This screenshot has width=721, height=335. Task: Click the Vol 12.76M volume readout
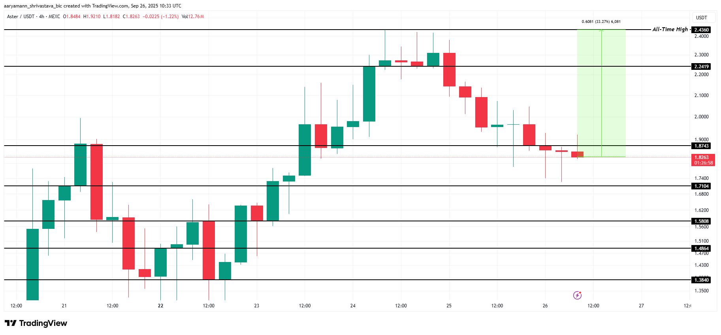pos(193,17)
